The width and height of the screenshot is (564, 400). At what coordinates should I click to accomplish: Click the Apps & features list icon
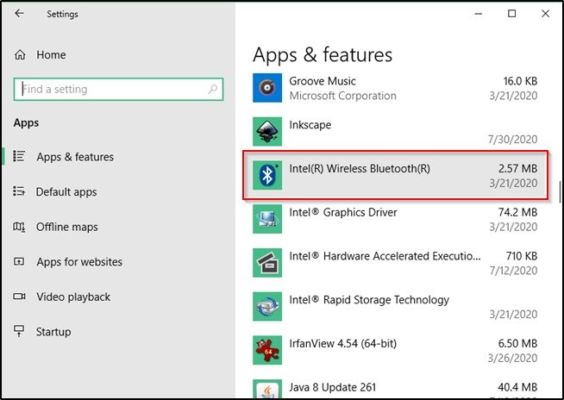19,157
